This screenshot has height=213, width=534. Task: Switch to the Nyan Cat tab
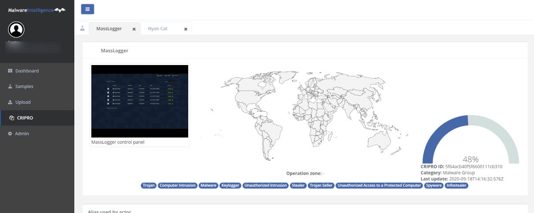click(x=158, y=29)
